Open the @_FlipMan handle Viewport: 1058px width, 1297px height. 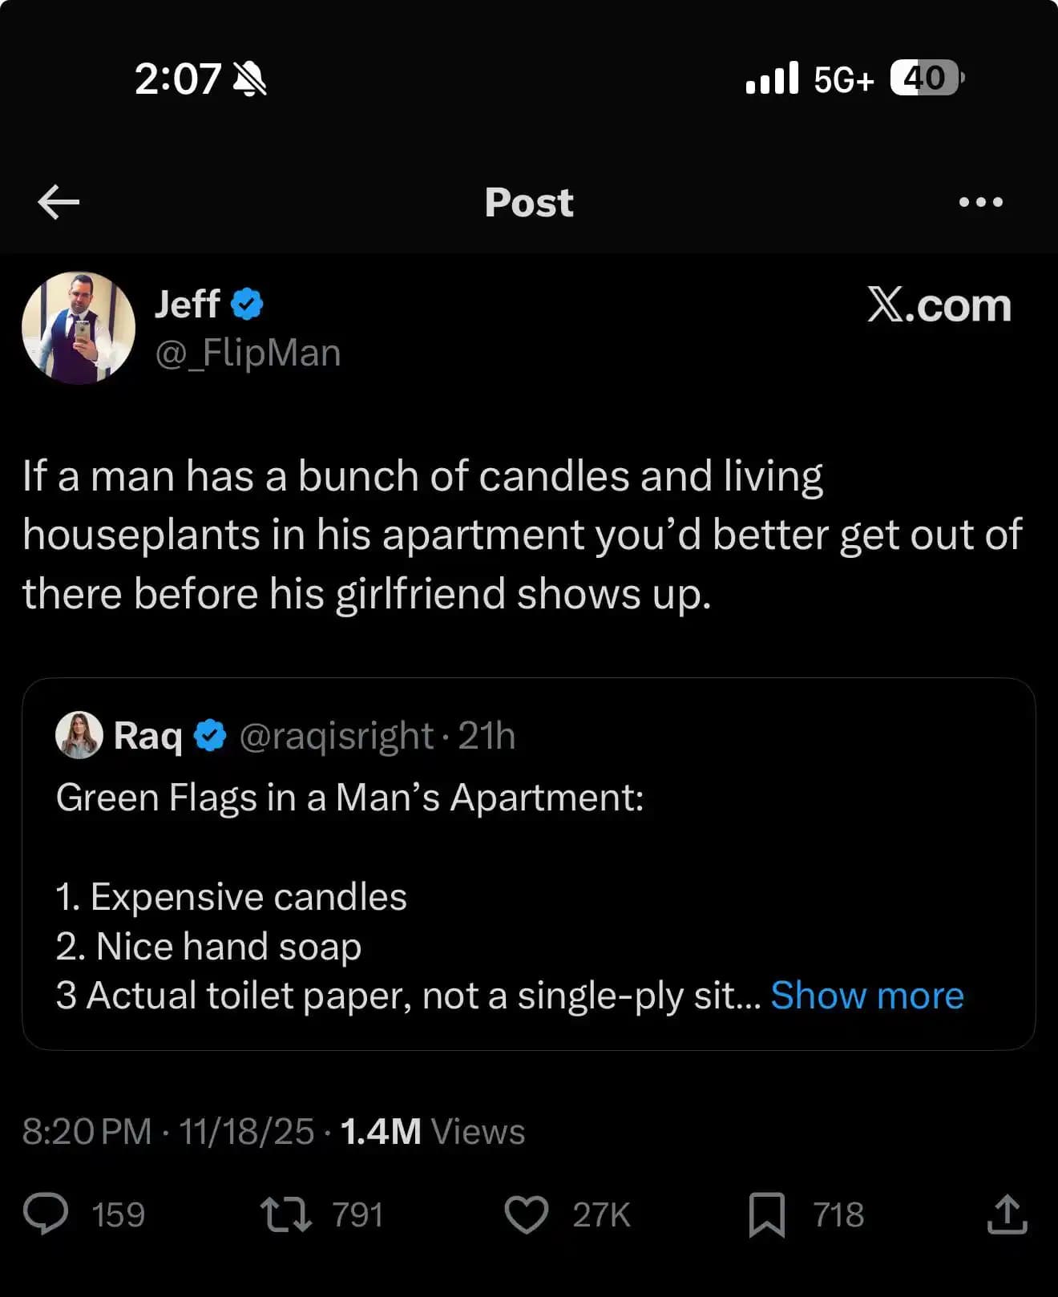[248, 353]
